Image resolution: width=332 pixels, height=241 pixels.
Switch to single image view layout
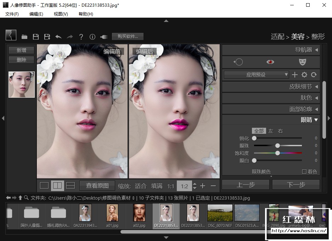click(44, 185)
